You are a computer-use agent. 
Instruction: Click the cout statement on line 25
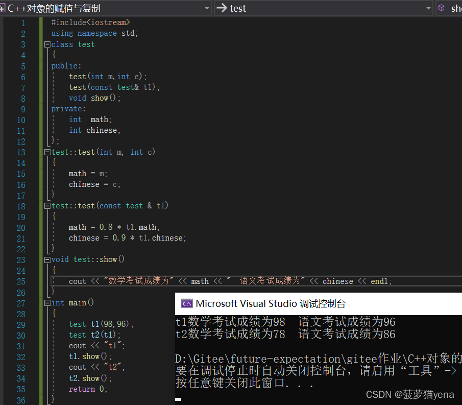pos(230,281)
